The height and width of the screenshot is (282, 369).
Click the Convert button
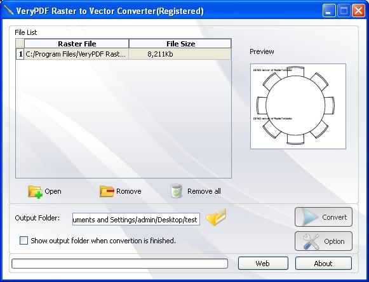323,217
